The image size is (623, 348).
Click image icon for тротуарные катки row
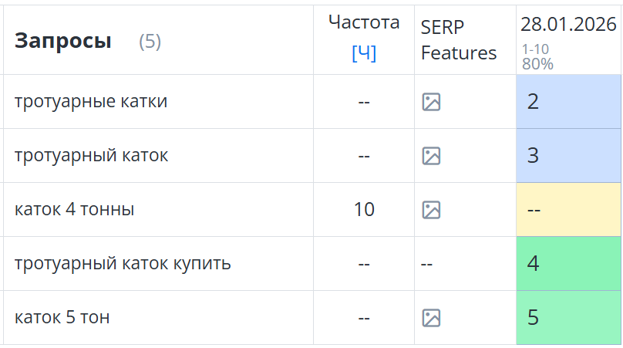pos(431,102)
